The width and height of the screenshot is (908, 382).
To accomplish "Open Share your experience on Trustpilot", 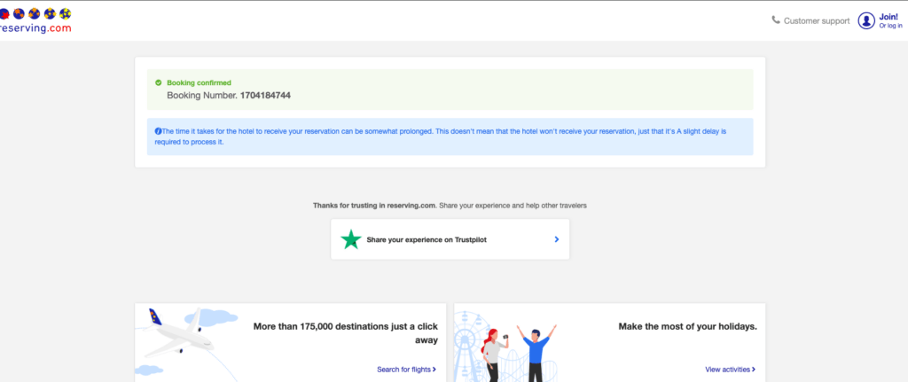I will (x=450, y=239).
